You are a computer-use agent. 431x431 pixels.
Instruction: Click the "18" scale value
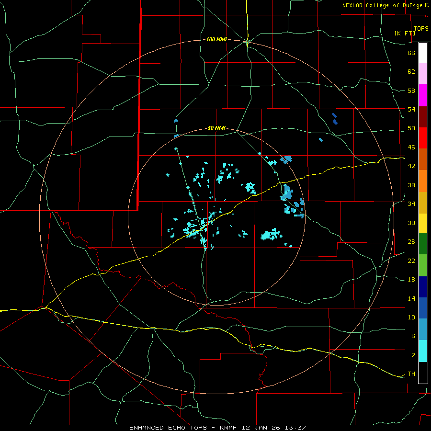click(411, 280)
